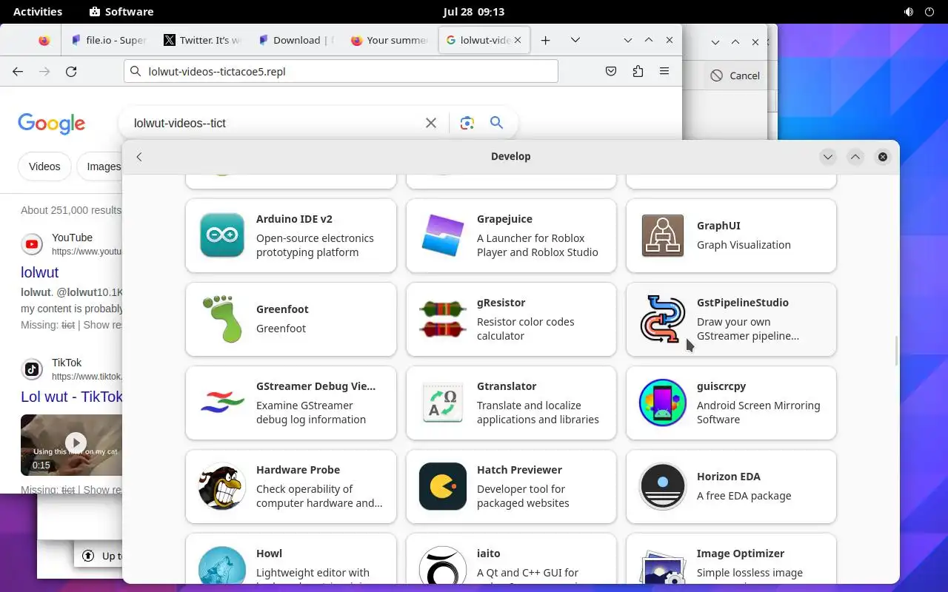This screenshot has width=948, height=592.
Task: Click 'A free EDA package' text
Action: tap(744, 496)
